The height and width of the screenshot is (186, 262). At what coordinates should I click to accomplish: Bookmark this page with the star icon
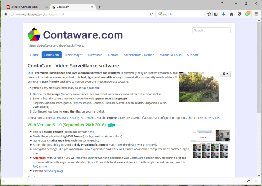pyautogui.click(x=209, y=14)
